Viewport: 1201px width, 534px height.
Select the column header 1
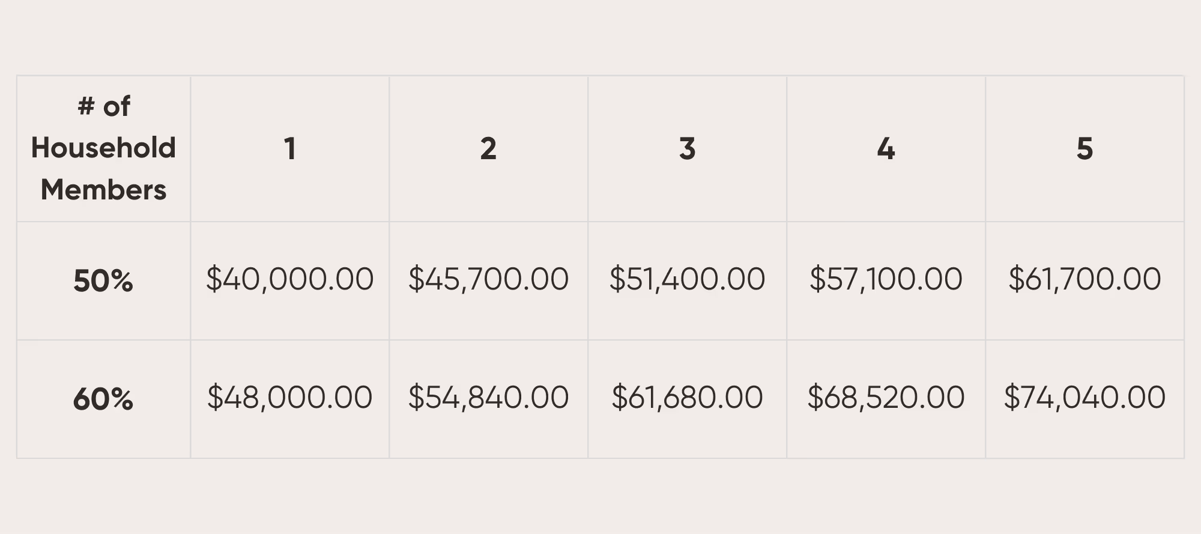click(x=290, y=148)
